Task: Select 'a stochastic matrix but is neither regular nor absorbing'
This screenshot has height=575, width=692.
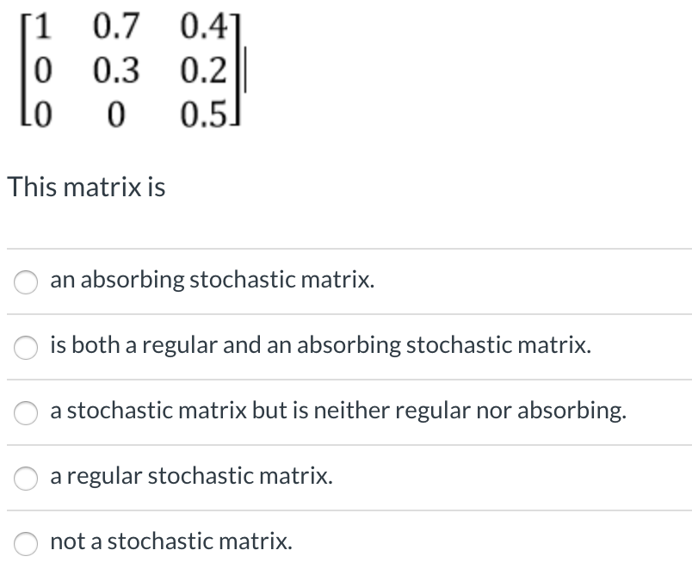Action: 25,412
